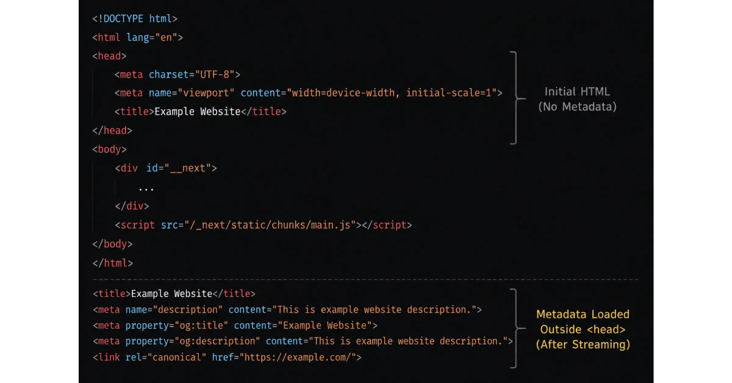The width and height of the screenshot is (732, 383).
Task: Click the meta name="description" line
Action: tap(287, 309)
